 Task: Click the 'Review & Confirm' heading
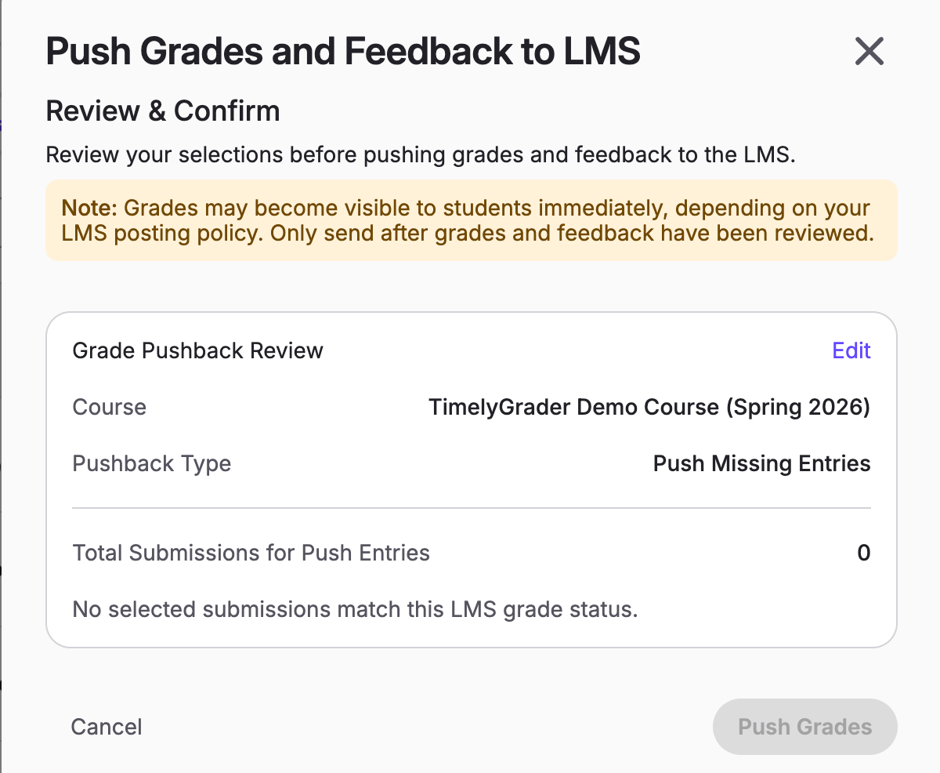point(163,111)
